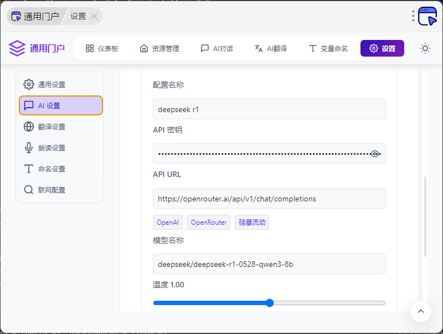The width and height of the screenshot is (443, 334).
Task: Go to 资源管理 in navigation
Action: (159, 48)
